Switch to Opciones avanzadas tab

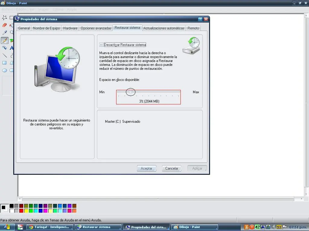(96, 28)
